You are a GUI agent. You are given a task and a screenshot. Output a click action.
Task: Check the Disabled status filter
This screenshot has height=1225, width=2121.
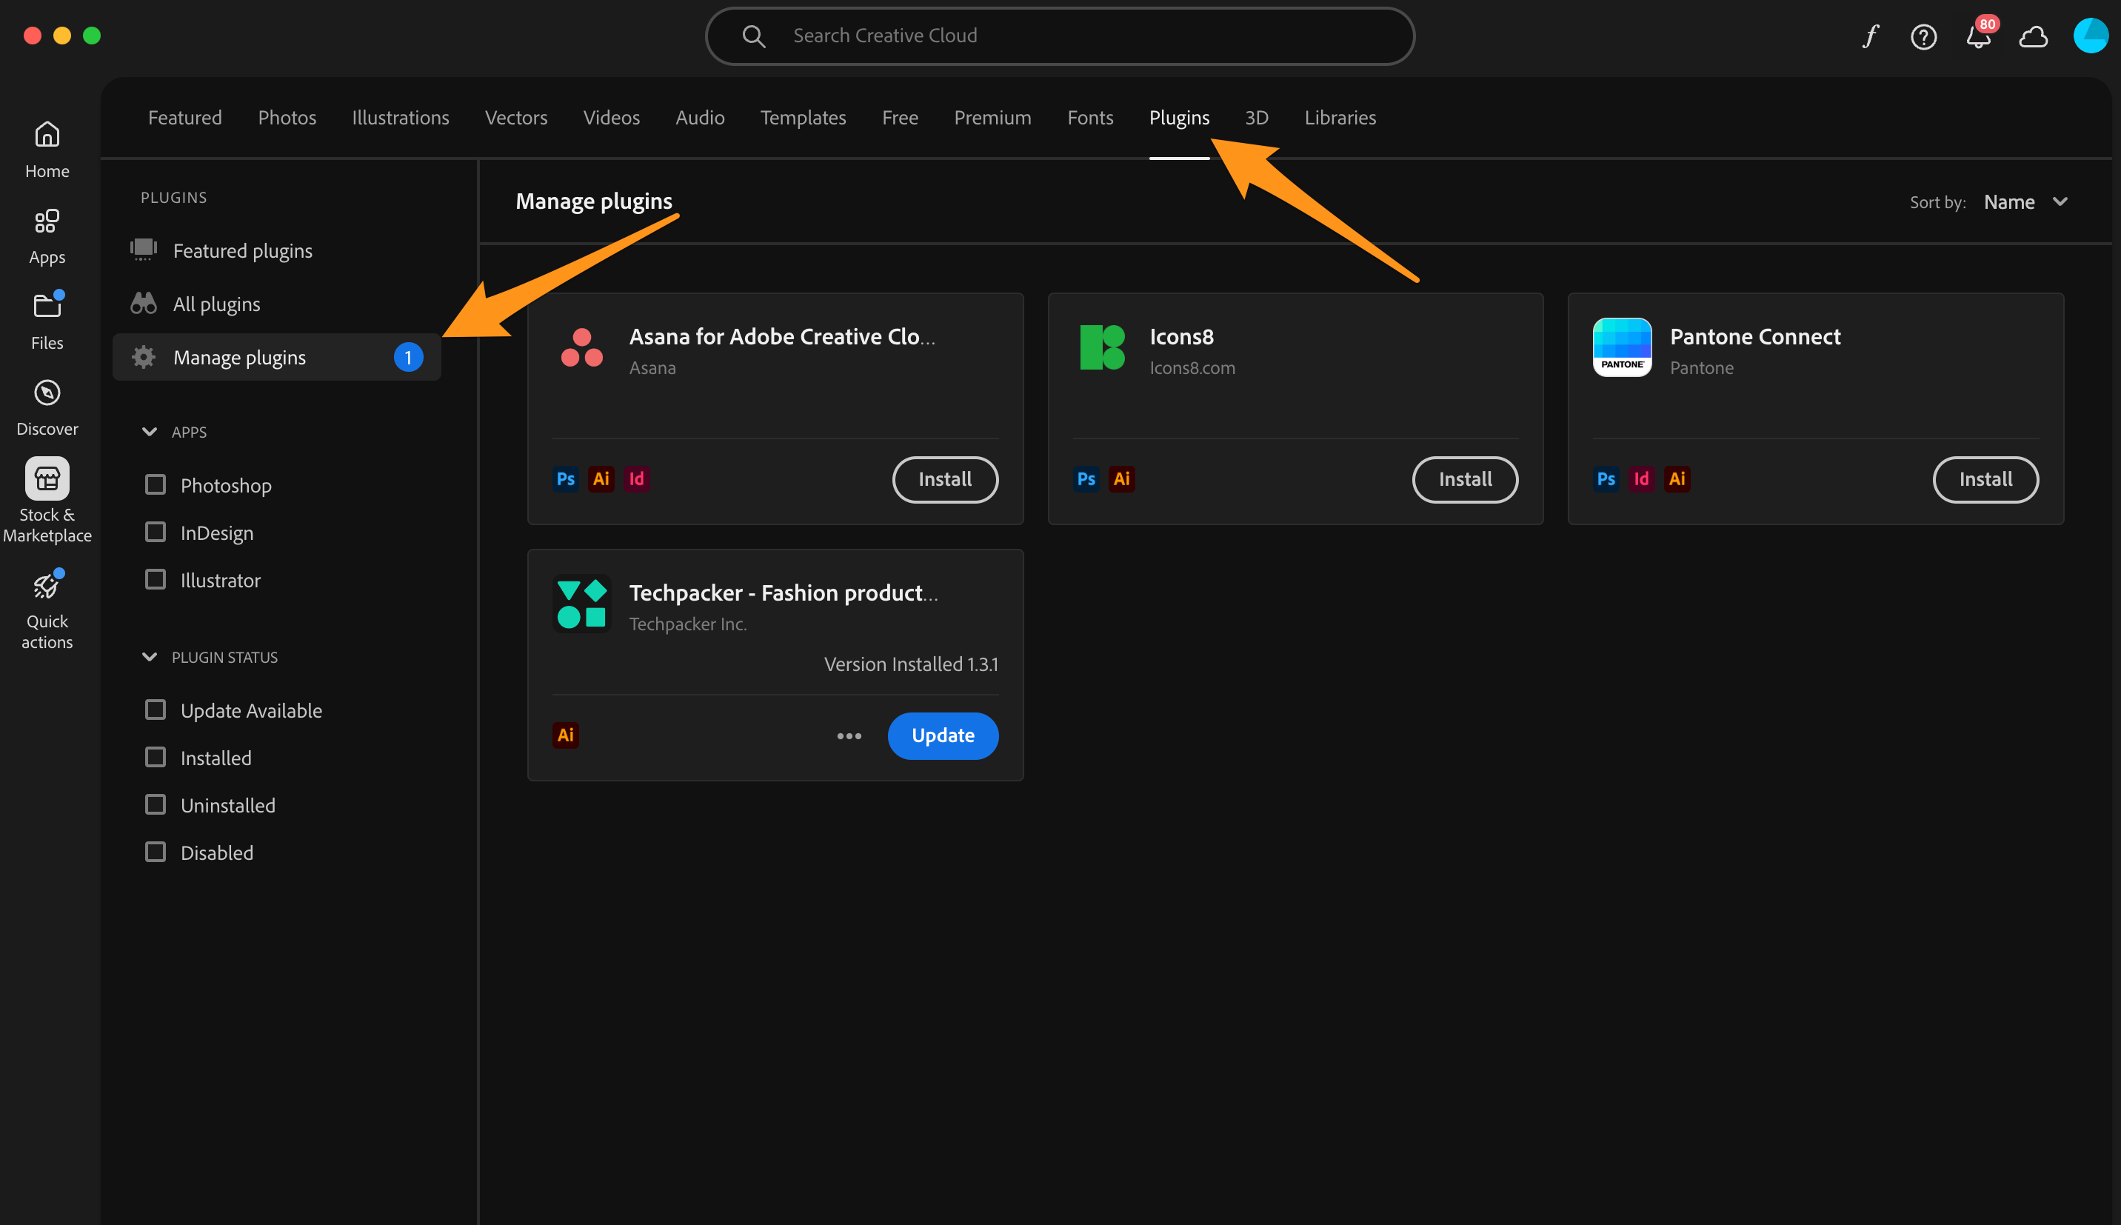coord(156,852)
